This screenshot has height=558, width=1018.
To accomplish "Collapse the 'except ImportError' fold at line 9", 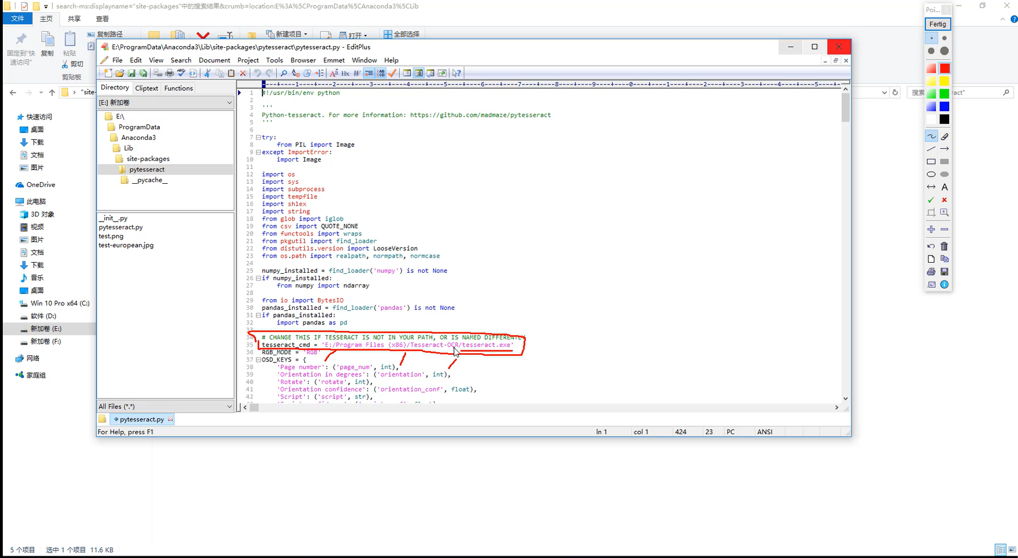I will pyautogui.click(x=258, y=152).
